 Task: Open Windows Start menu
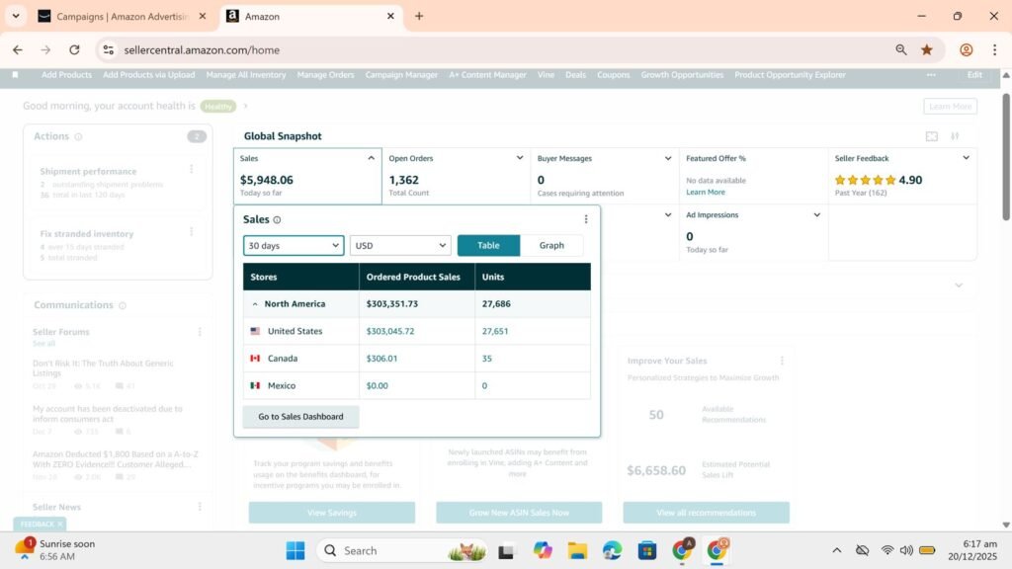pyautogui.click(x=295, y=550)
